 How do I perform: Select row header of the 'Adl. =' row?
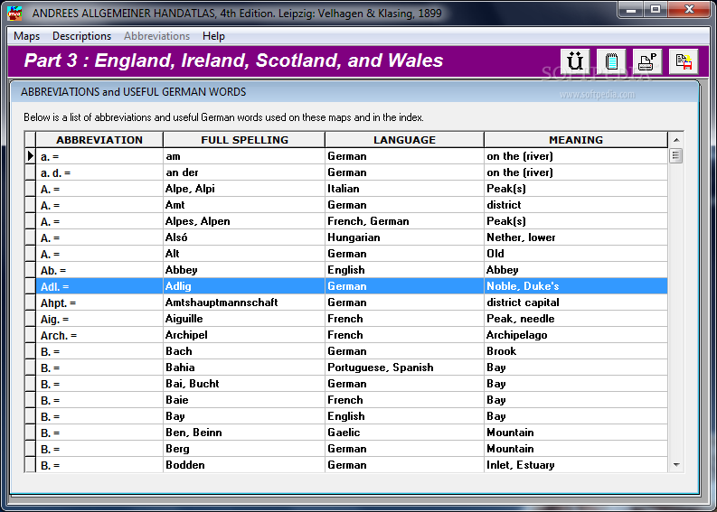tap(30, 286)
